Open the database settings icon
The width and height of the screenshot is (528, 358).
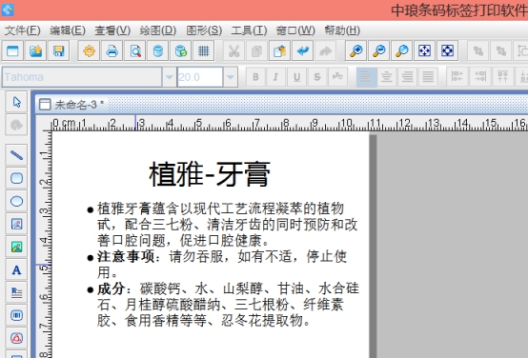tap(158, 51)
